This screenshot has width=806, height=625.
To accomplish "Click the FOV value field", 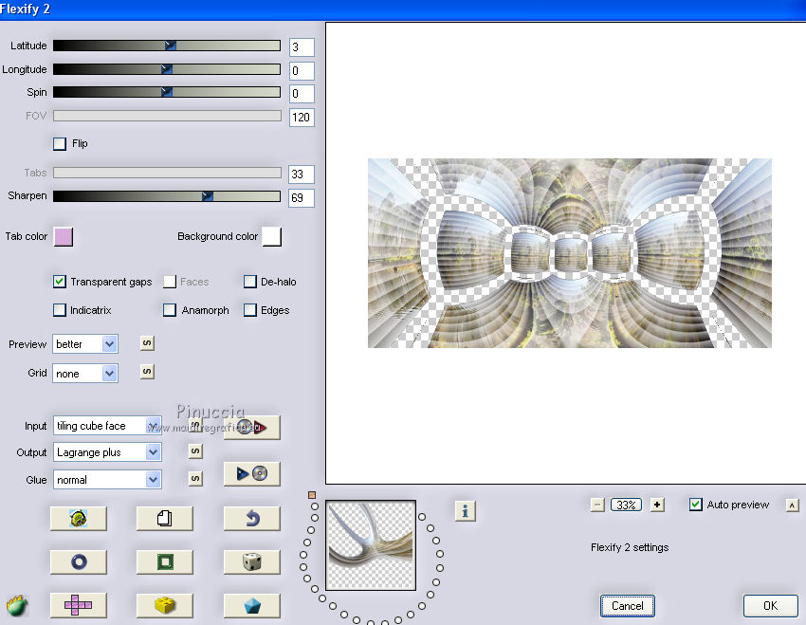I will pyautogui.click(x=302, y=118).
